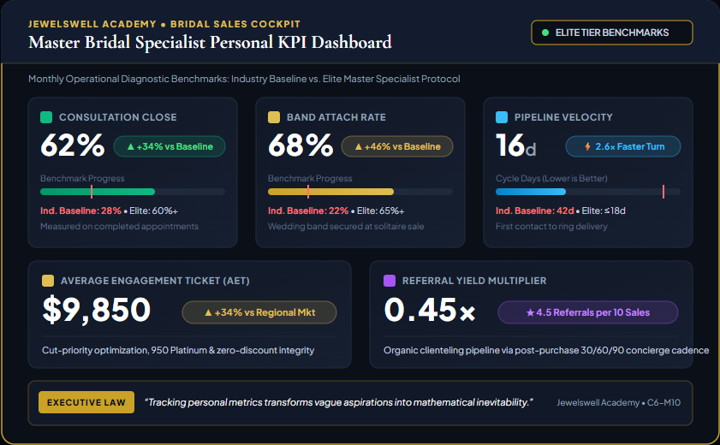Click the BAND ATTACH RATE card title
The image size is (720, 445).
point(336,117)
